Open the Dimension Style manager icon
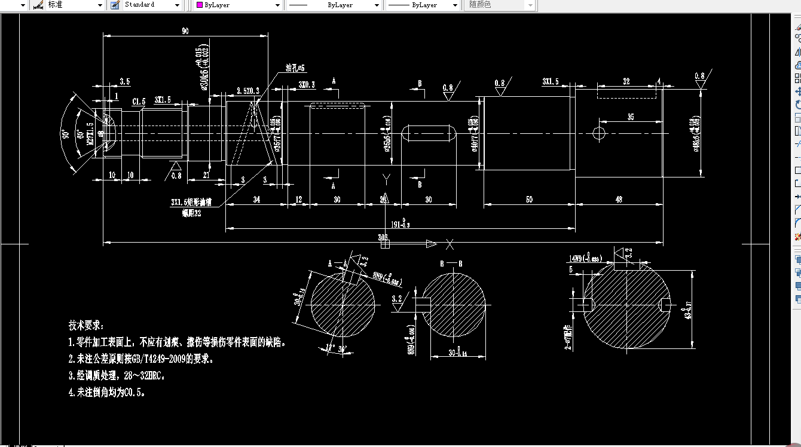The height and width of the screenshot is (447, 801). coord(38,5)
